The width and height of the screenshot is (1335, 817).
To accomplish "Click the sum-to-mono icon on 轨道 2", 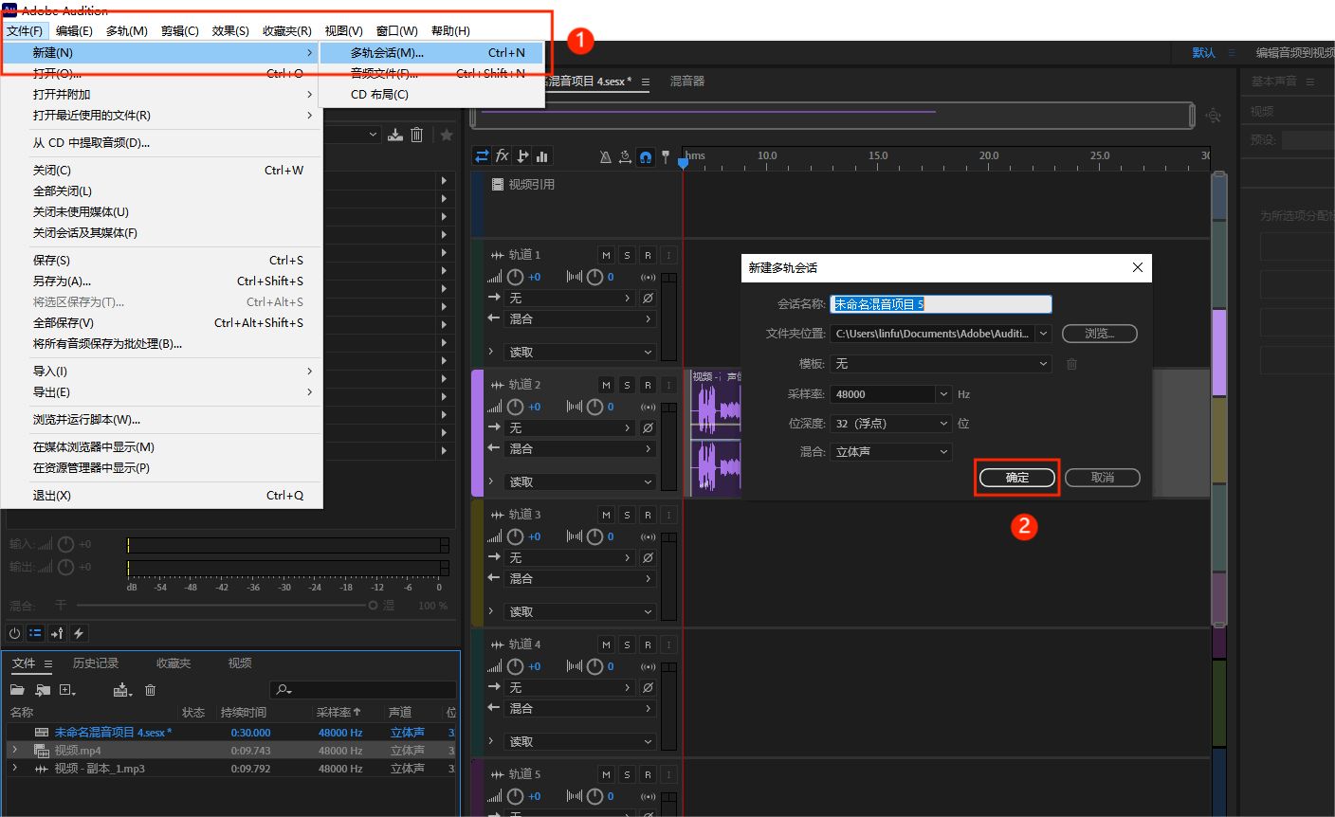I will (x=648, y=408).
